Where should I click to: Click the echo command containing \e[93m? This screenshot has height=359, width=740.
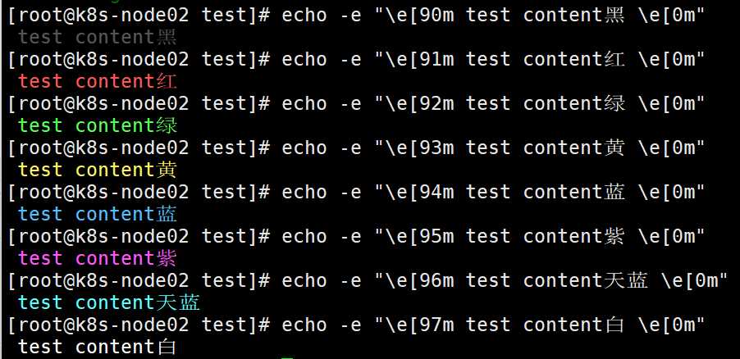click(493, 148)
